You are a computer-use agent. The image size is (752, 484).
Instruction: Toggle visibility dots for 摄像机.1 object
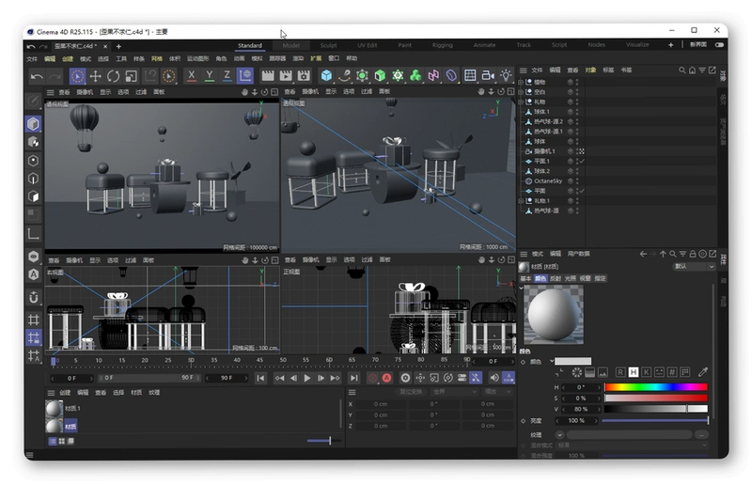point(576,151)
